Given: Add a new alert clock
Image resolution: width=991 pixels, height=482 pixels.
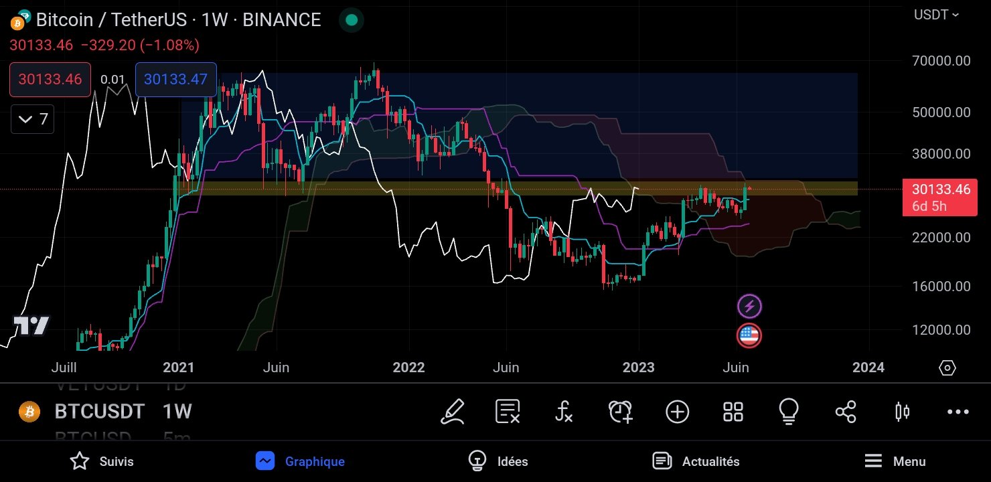Looking at the screenshot, I should point(621,411).
